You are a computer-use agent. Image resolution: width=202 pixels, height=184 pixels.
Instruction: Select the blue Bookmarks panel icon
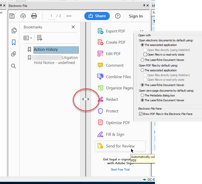click(x=14, y=42)
